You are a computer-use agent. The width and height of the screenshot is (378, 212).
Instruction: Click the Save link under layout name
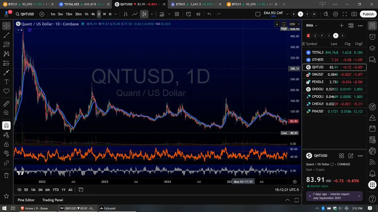(273, 16)
